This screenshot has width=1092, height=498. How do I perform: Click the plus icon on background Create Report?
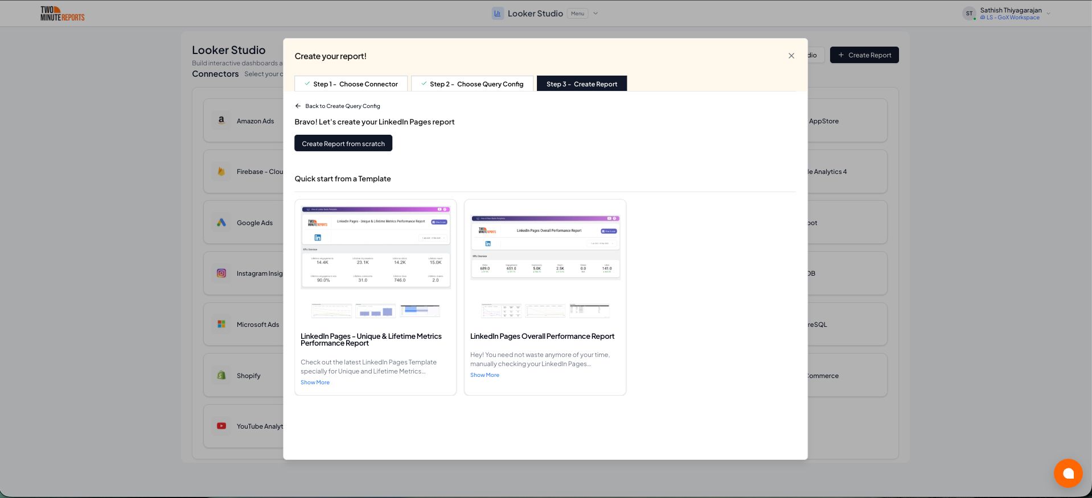point(841,55)
